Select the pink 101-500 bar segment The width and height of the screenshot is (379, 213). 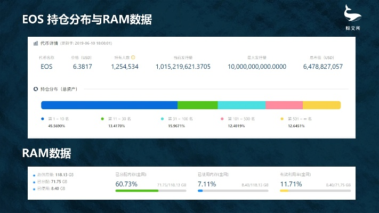(x=284, y=105)
